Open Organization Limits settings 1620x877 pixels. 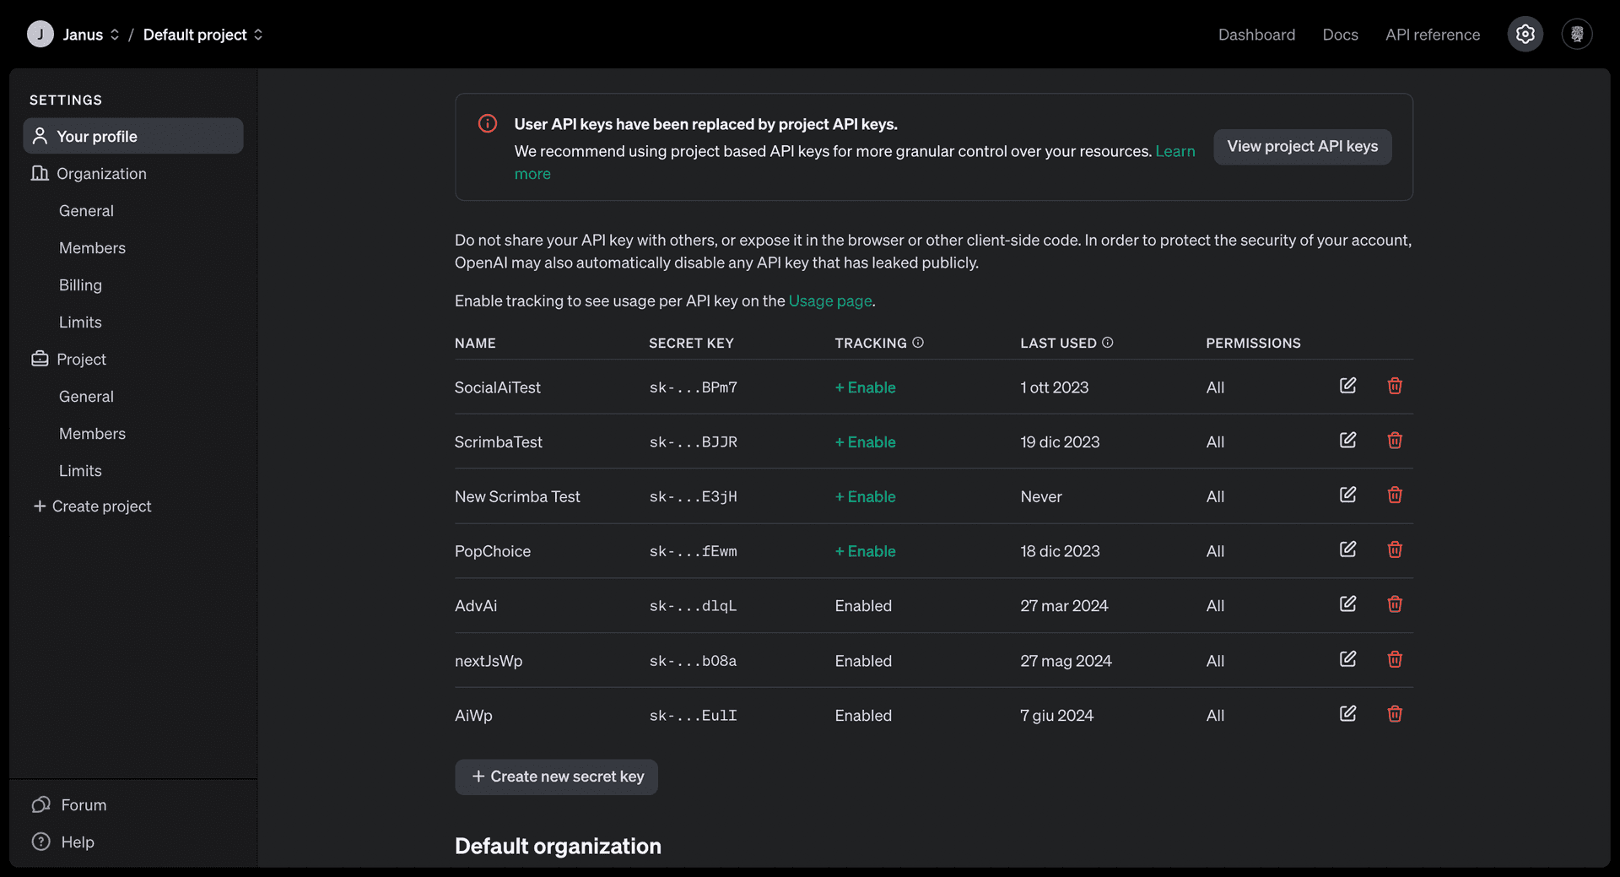tap(80, 322)
